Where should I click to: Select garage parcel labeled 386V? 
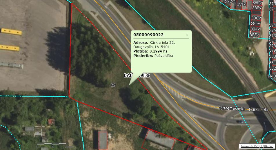point(256,18)
